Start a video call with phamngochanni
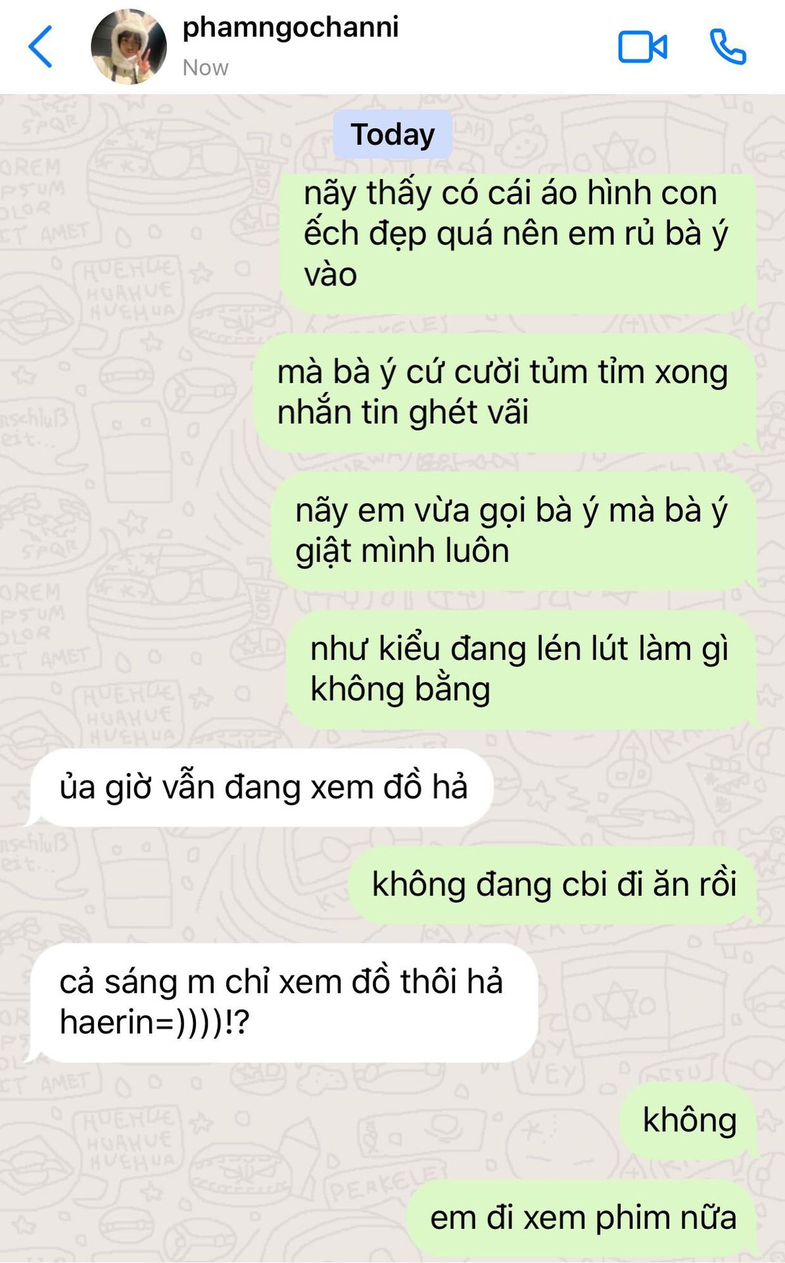 (642, 47)
